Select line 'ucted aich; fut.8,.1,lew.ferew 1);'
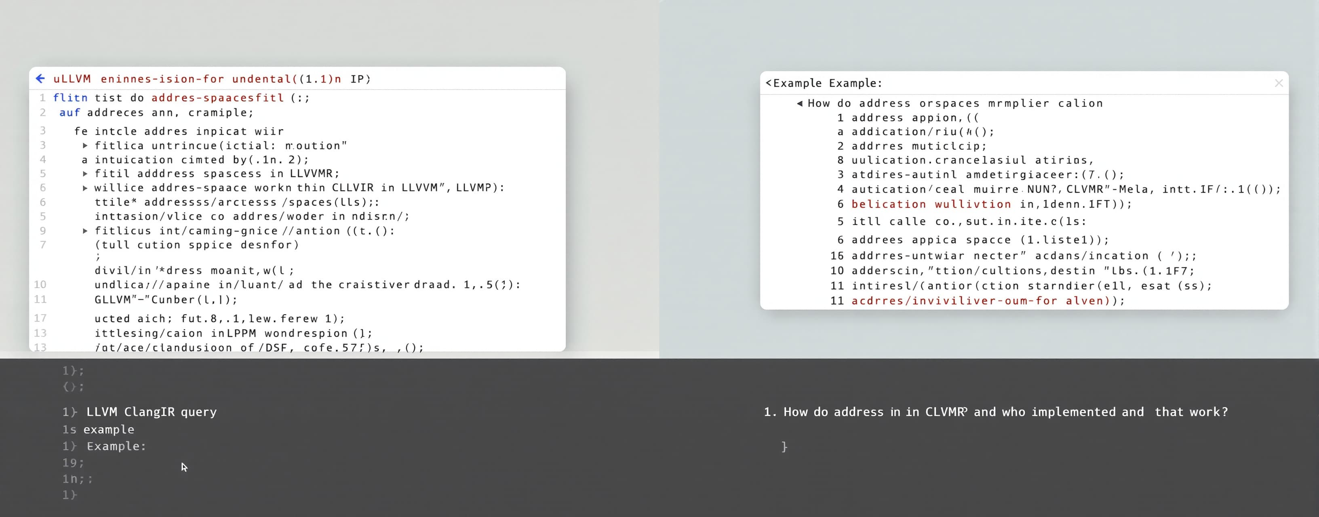Viewport: 1319px width, 517px height. pos(220,319)
